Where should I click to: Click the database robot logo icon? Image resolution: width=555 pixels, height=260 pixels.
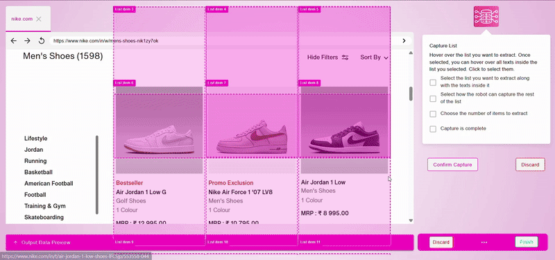pos(486,16)
